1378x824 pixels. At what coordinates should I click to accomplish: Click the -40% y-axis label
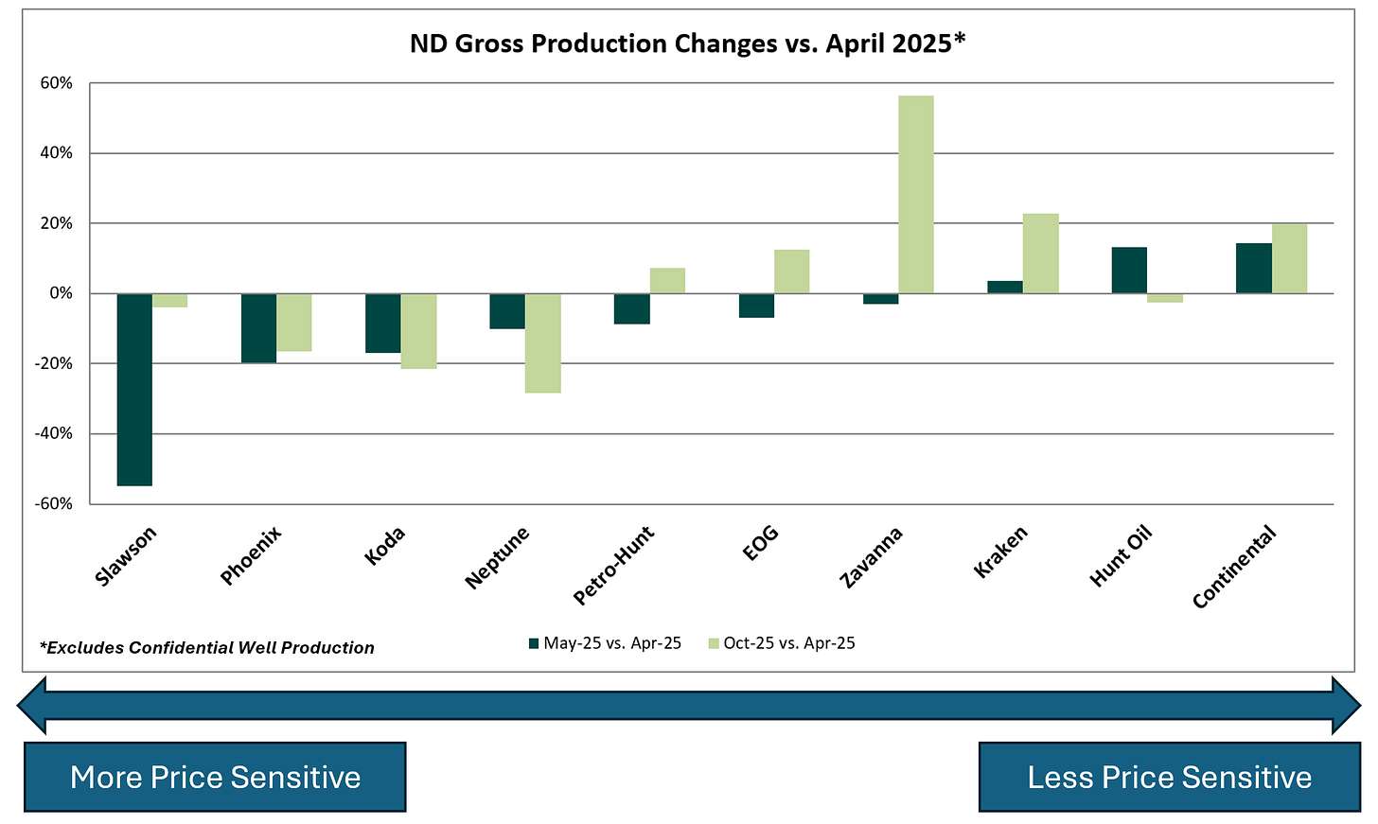[53, 433]
